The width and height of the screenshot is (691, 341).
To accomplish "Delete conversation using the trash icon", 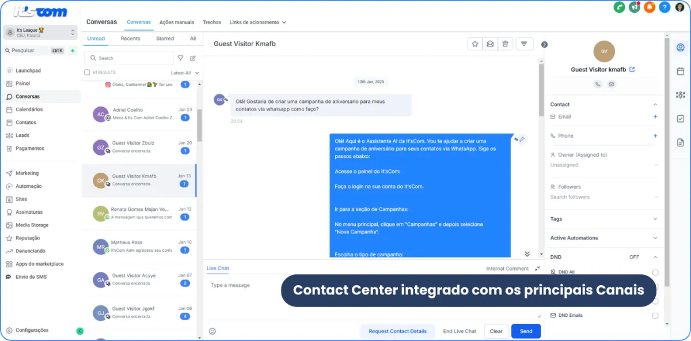I will tap(505, 44).
